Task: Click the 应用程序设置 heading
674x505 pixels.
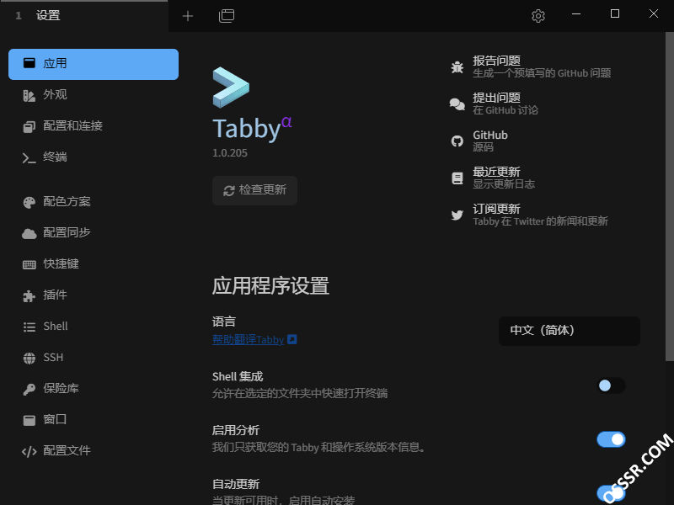Action: point(270,286)
